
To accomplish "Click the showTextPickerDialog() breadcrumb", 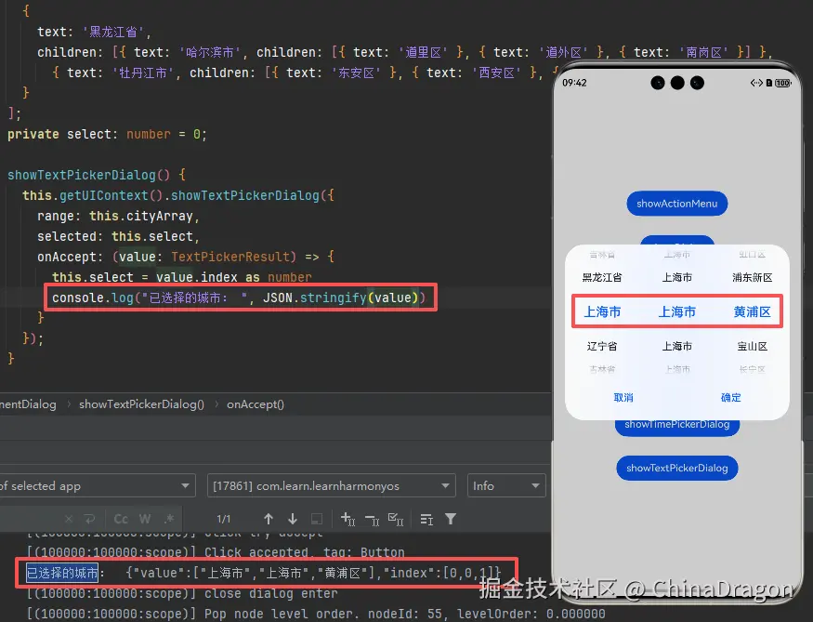I will [141, 404].
